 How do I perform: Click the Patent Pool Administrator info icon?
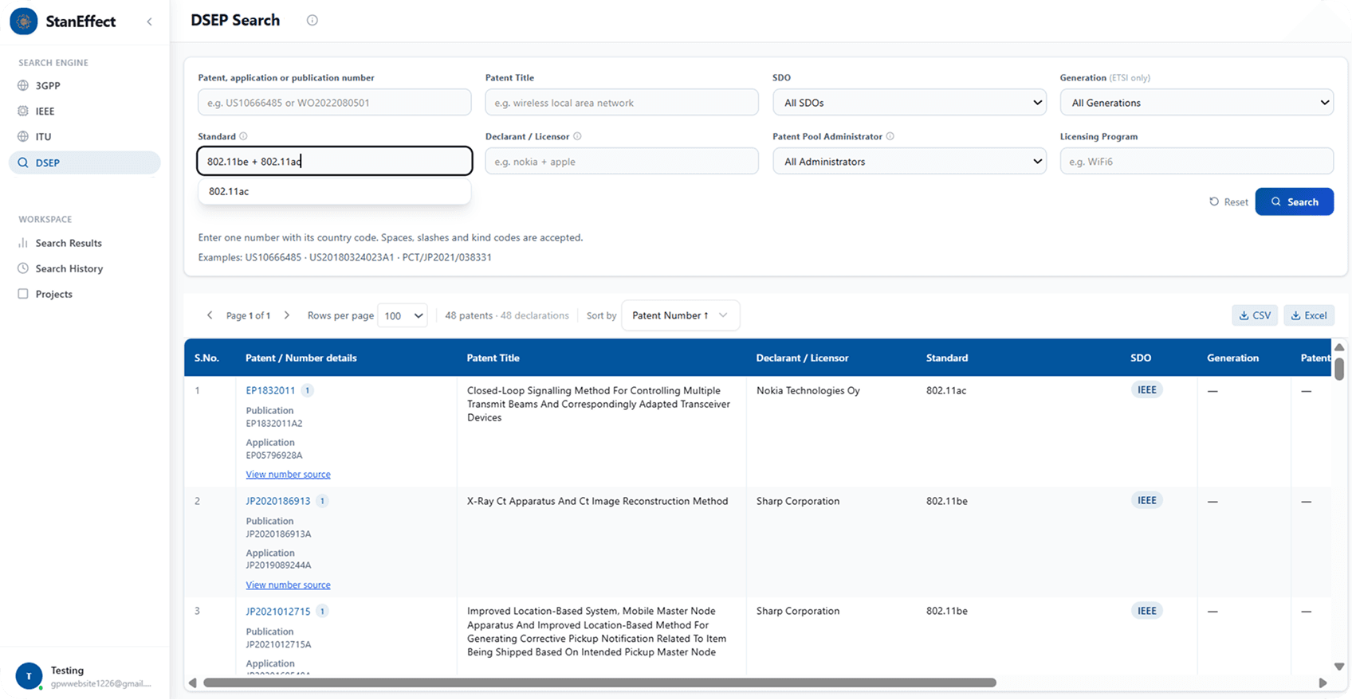[x=890, y=136]
